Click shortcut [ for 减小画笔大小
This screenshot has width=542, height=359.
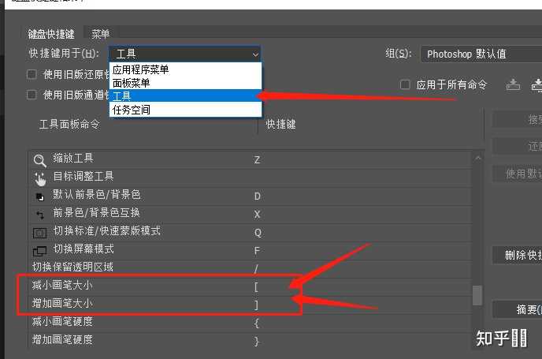click(256, 286)
